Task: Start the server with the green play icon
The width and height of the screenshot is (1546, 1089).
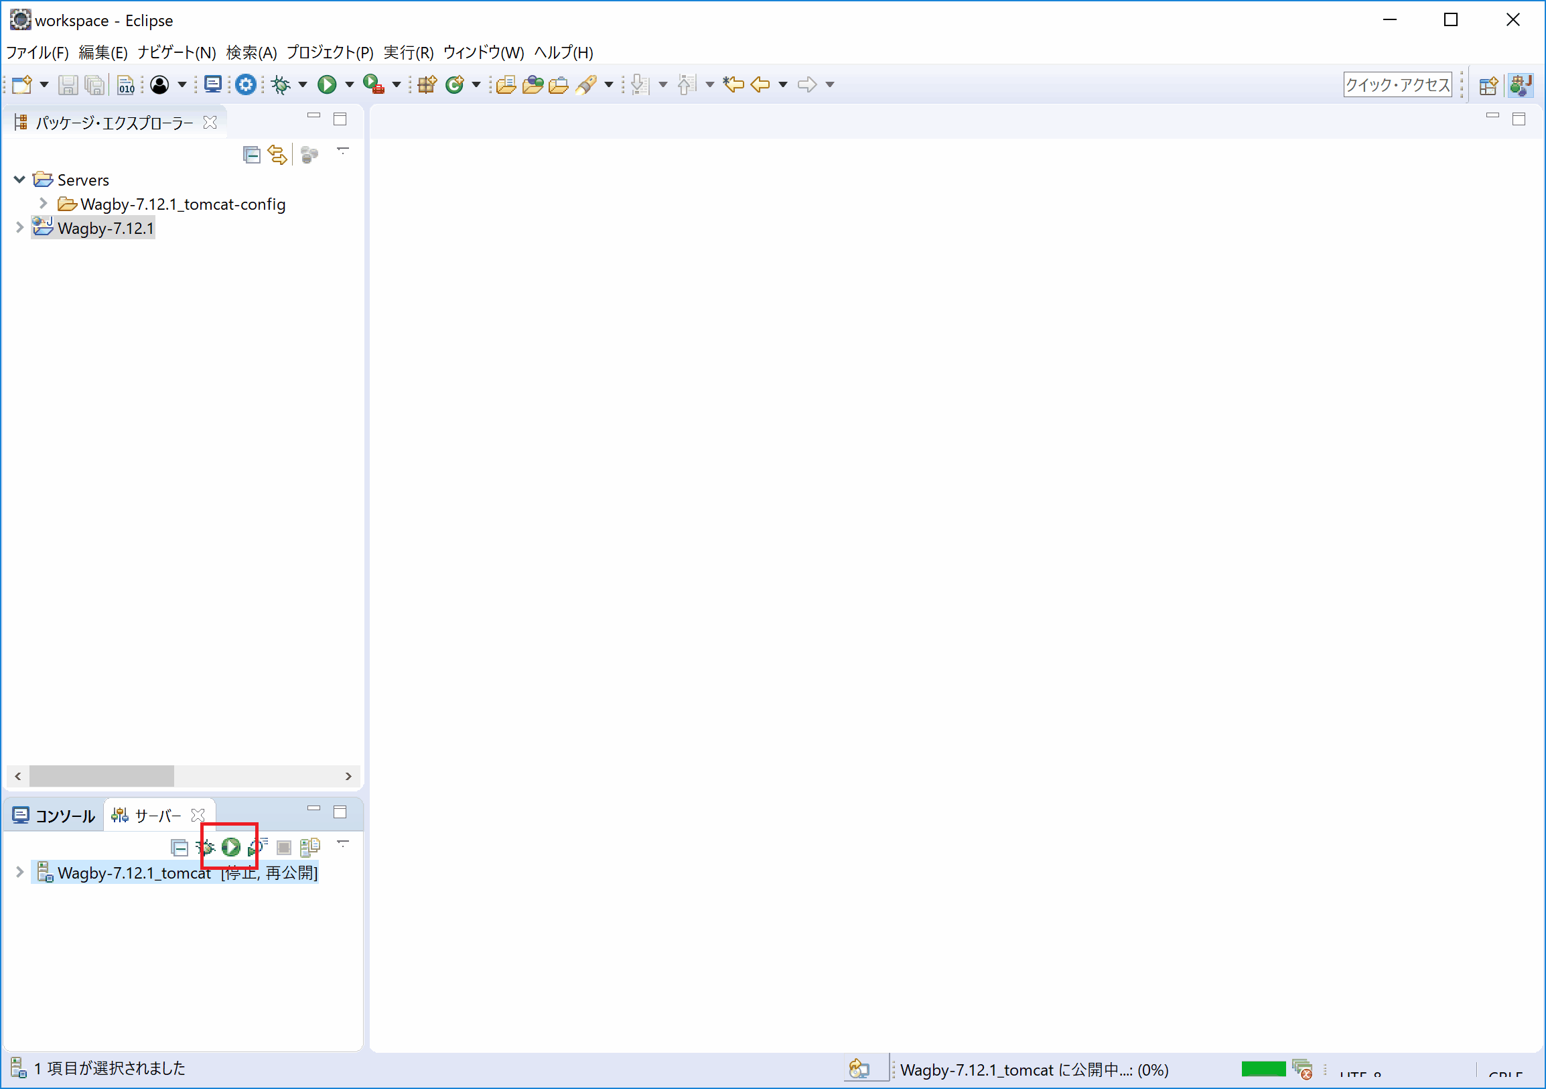Action: [231, 847]
